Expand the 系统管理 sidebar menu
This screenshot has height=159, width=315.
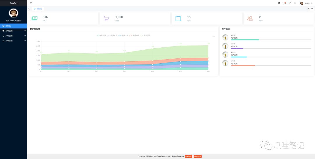(x=13, y=31)
